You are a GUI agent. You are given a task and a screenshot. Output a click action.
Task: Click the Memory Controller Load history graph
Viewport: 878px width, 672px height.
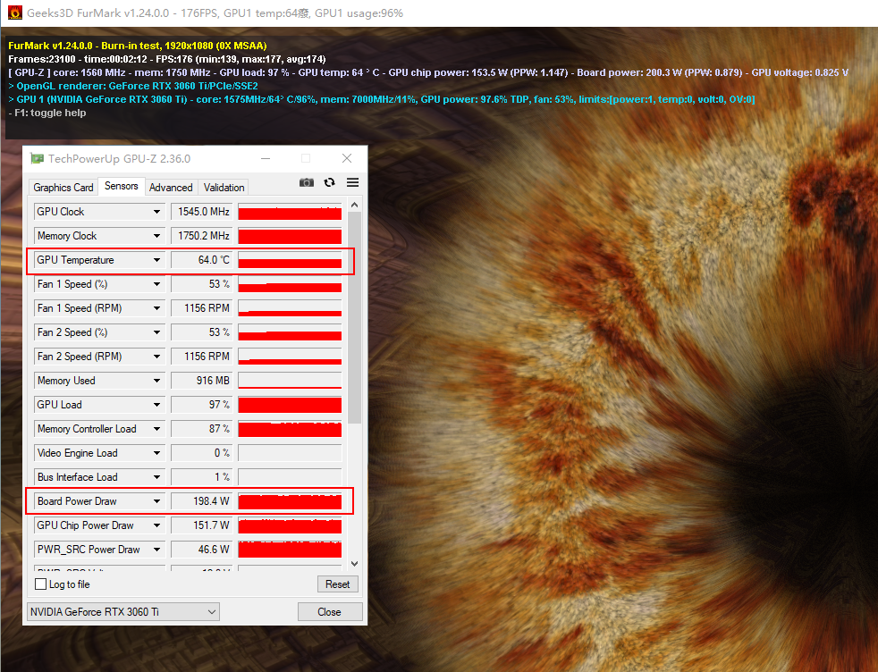pos(290,429)
